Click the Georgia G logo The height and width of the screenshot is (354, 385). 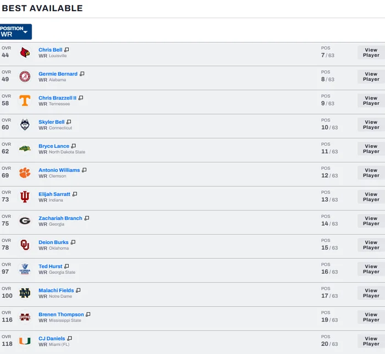(x=25, y=221)
